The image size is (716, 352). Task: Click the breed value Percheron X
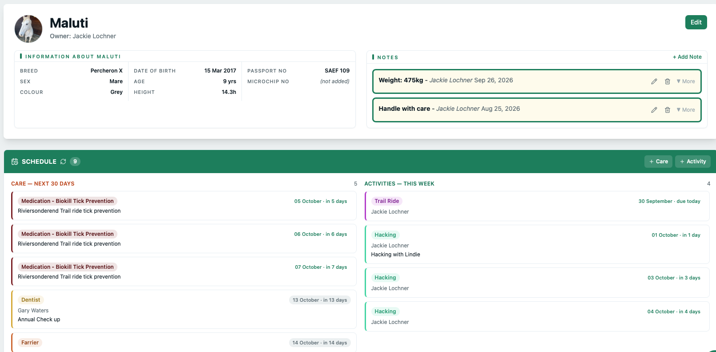coord(107,71)
